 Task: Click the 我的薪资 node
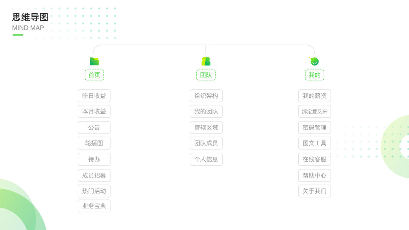click(x=315, y=96)
